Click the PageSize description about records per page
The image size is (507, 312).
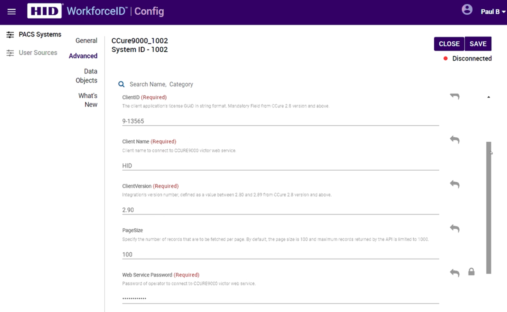pyautogui.click(x=276, y=239)
